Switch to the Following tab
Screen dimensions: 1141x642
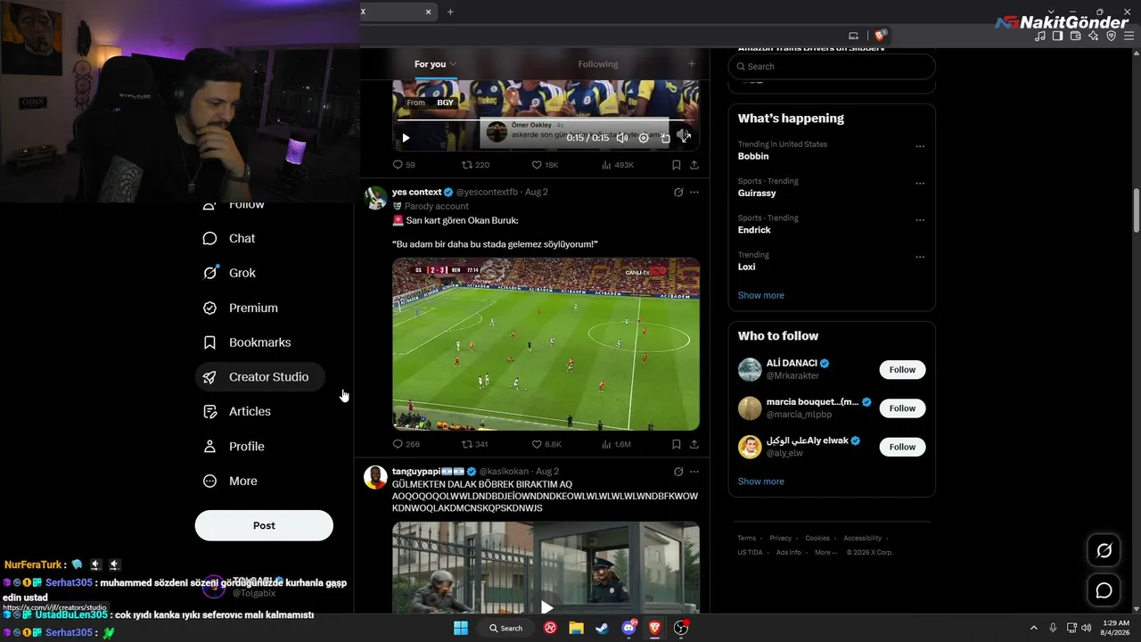[598, 64]
